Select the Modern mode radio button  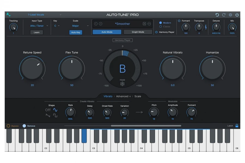[x=160, y=23]
